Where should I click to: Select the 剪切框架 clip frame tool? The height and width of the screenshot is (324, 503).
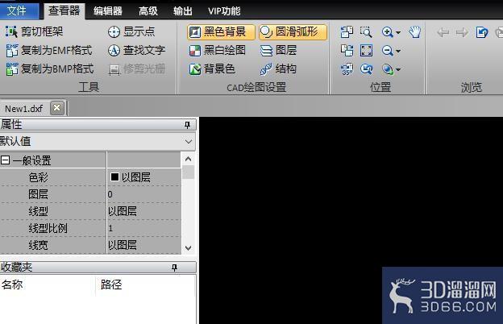click(34, 31)
